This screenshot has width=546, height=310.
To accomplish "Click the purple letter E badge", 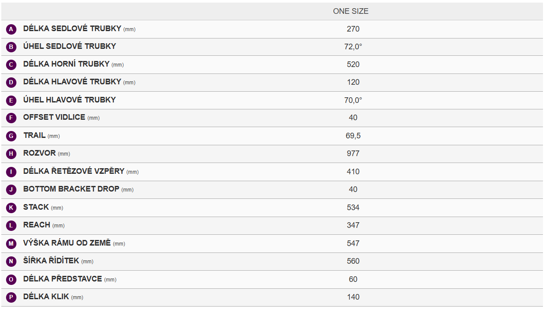I will 11,101.
